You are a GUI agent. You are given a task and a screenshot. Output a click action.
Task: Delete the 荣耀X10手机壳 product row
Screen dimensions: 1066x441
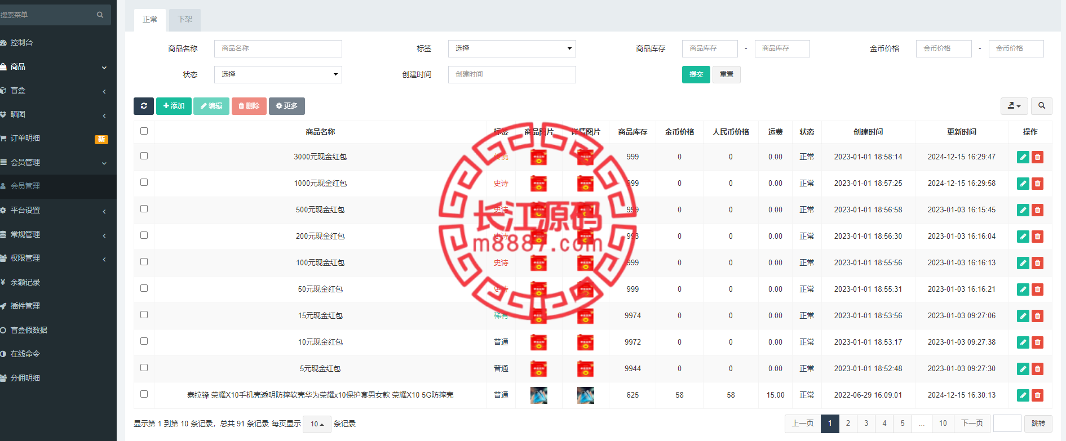pyautogui.click(x=1037, y=395)
